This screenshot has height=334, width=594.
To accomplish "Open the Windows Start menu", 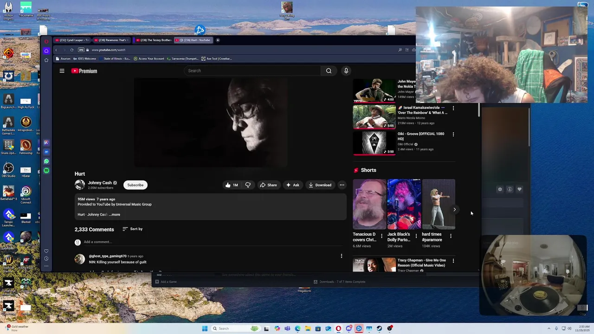I will [x=205, y=328].
